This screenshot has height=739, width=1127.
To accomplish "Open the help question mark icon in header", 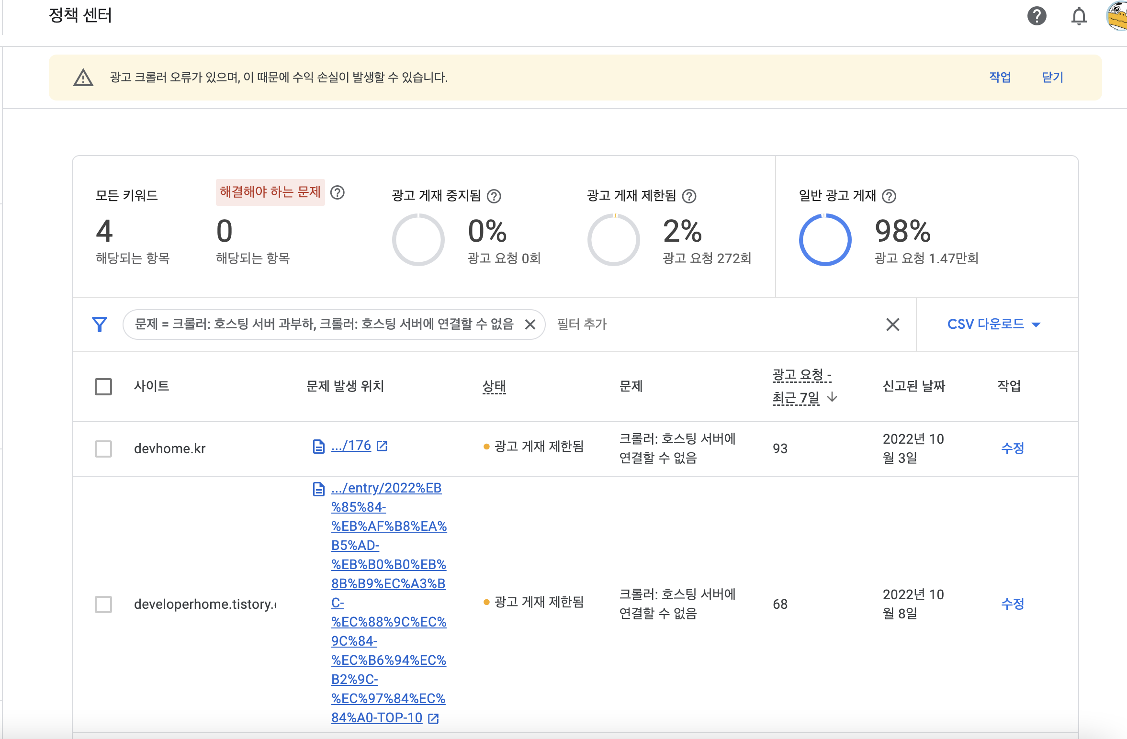I will [1037, 16].
